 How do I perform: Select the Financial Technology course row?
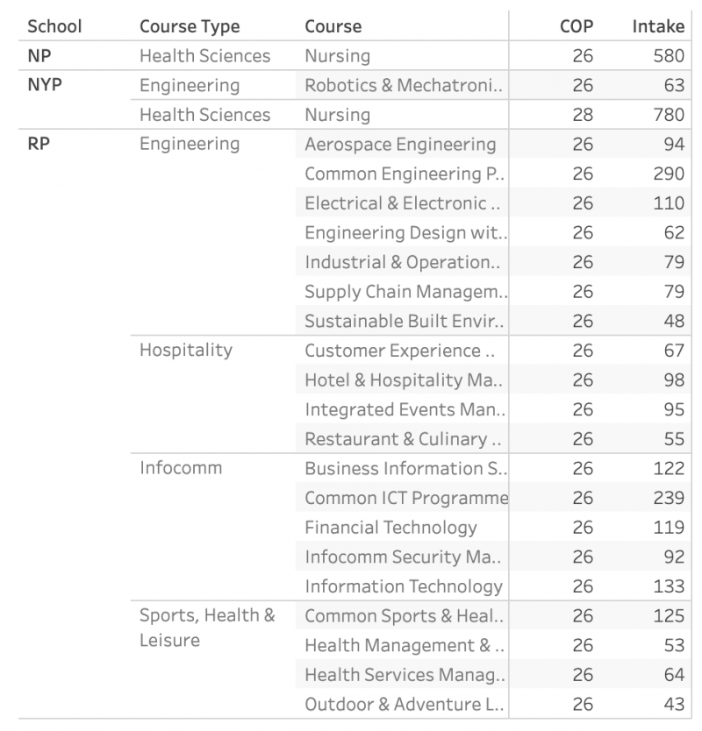390,528
